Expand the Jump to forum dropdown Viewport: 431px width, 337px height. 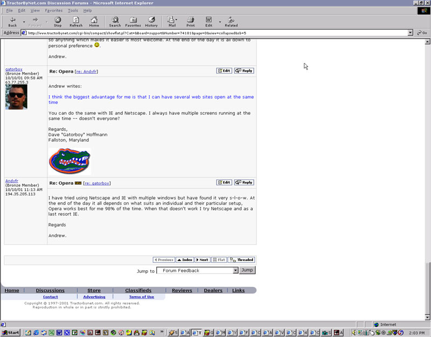(x=235, y=271)
